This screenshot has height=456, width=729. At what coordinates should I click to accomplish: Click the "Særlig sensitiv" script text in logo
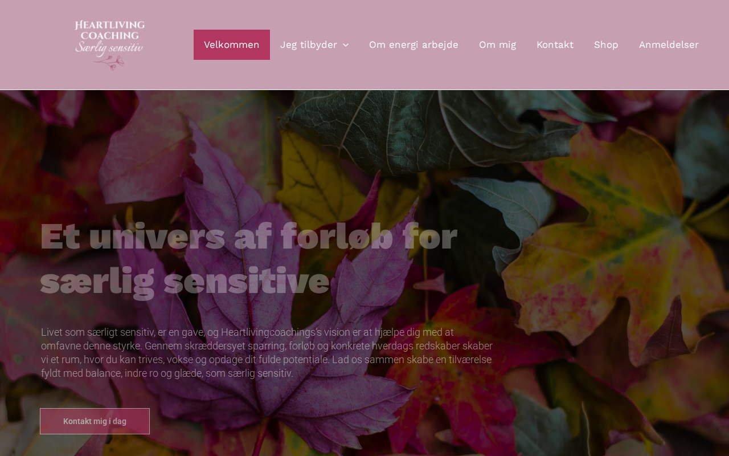[x=109, y=47]
